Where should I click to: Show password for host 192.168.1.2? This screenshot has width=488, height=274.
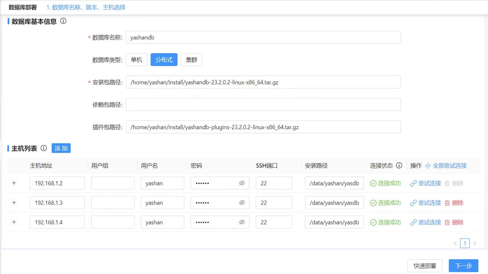tap(242, 183)
